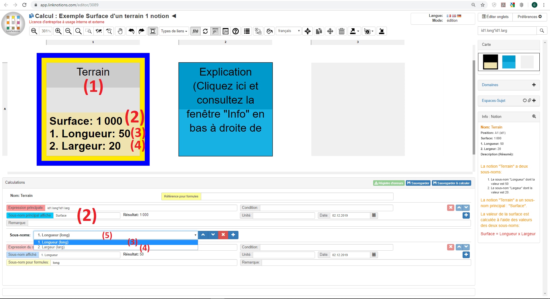Screen dimensions: 550x299
Task: Select the blue map thumbnail
Action: coord(509,62)
